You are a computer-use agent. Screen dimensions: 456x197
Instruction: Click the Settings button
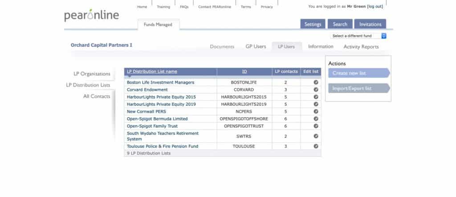(313, 24)
